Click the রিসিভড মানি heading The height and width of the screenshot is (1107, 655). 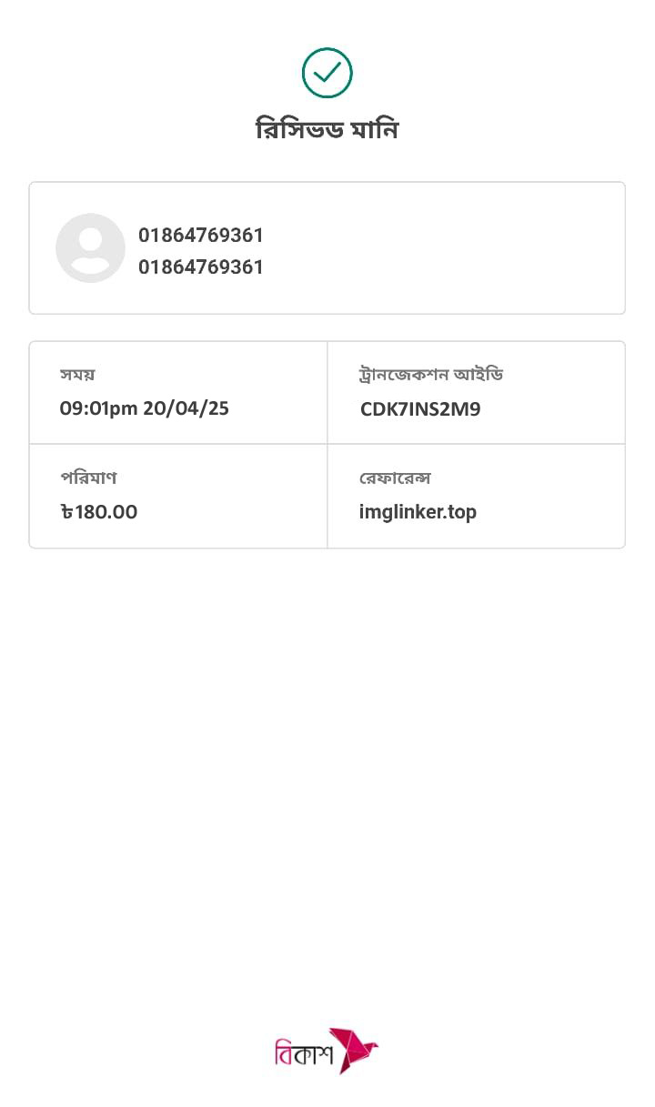point(327,129)
